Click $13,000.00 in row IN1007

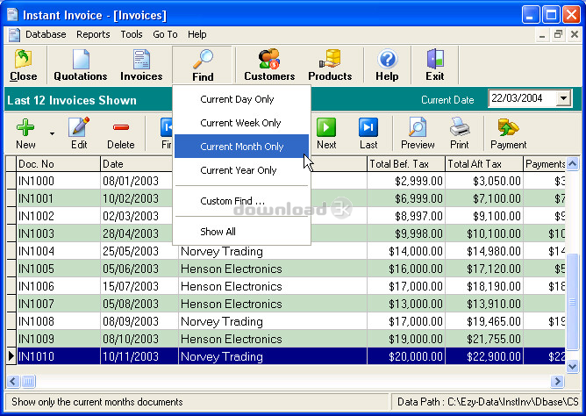pos(416,304)
